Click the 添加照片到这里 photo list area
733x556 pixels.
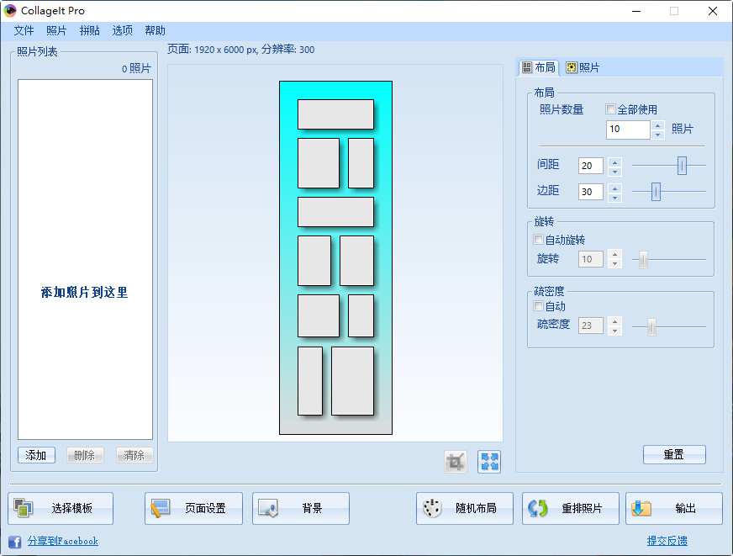tap(85, 260)
